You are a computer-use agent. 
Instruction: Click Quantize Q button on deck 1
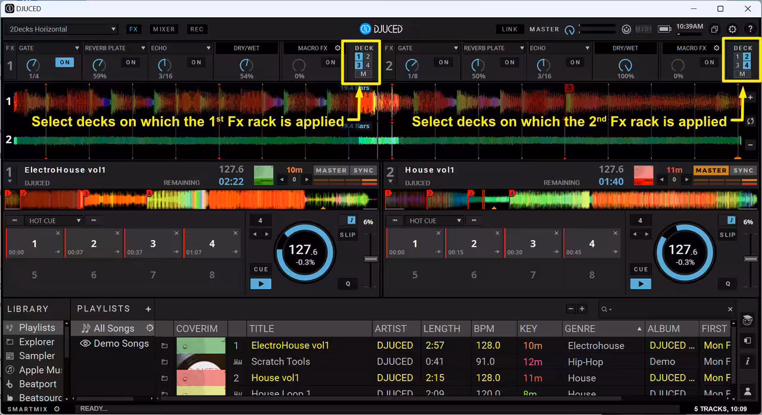click(348, 284)
